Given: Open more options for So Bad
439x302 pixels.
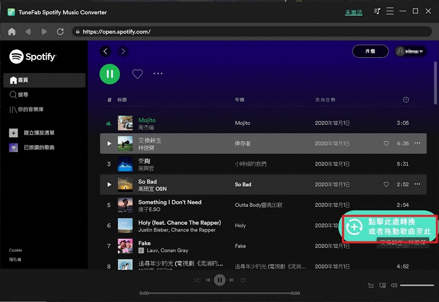Looking at the screenshot, I should click(417, 184).
